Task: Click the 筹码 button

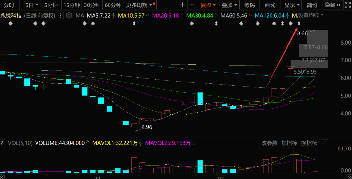Action: coord(249,5)
